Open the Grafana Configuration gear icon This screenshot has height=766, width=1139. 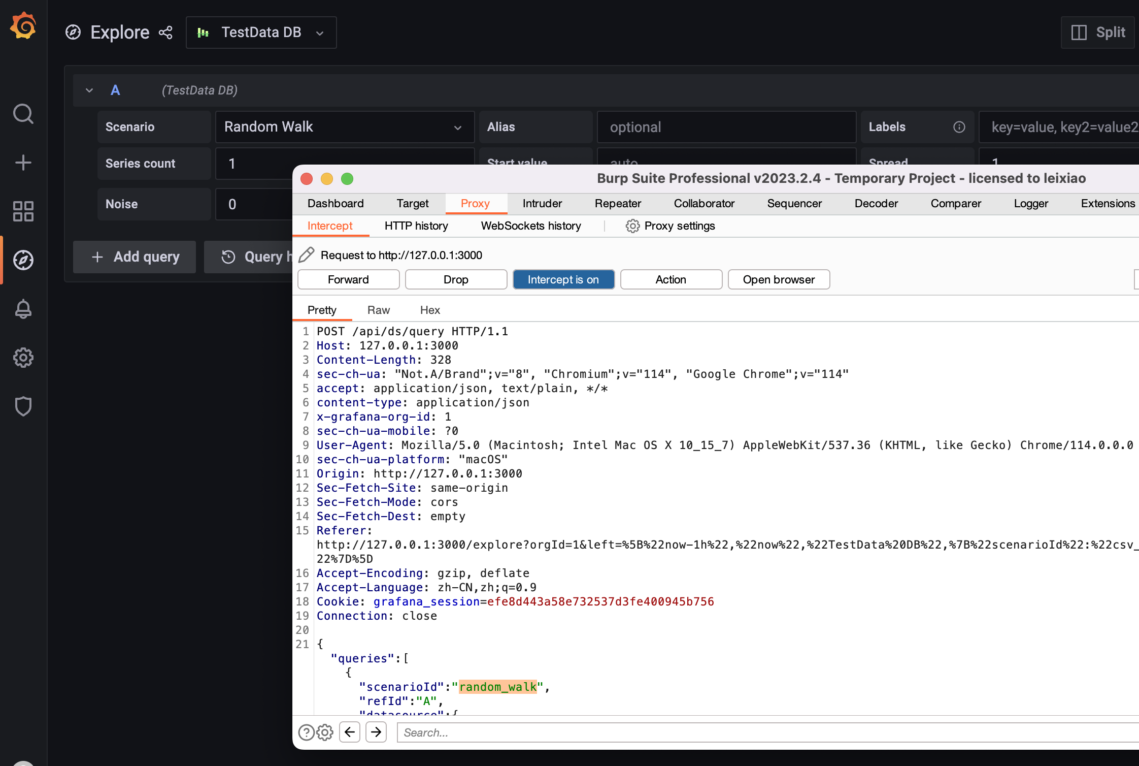(x=23, y=358)
